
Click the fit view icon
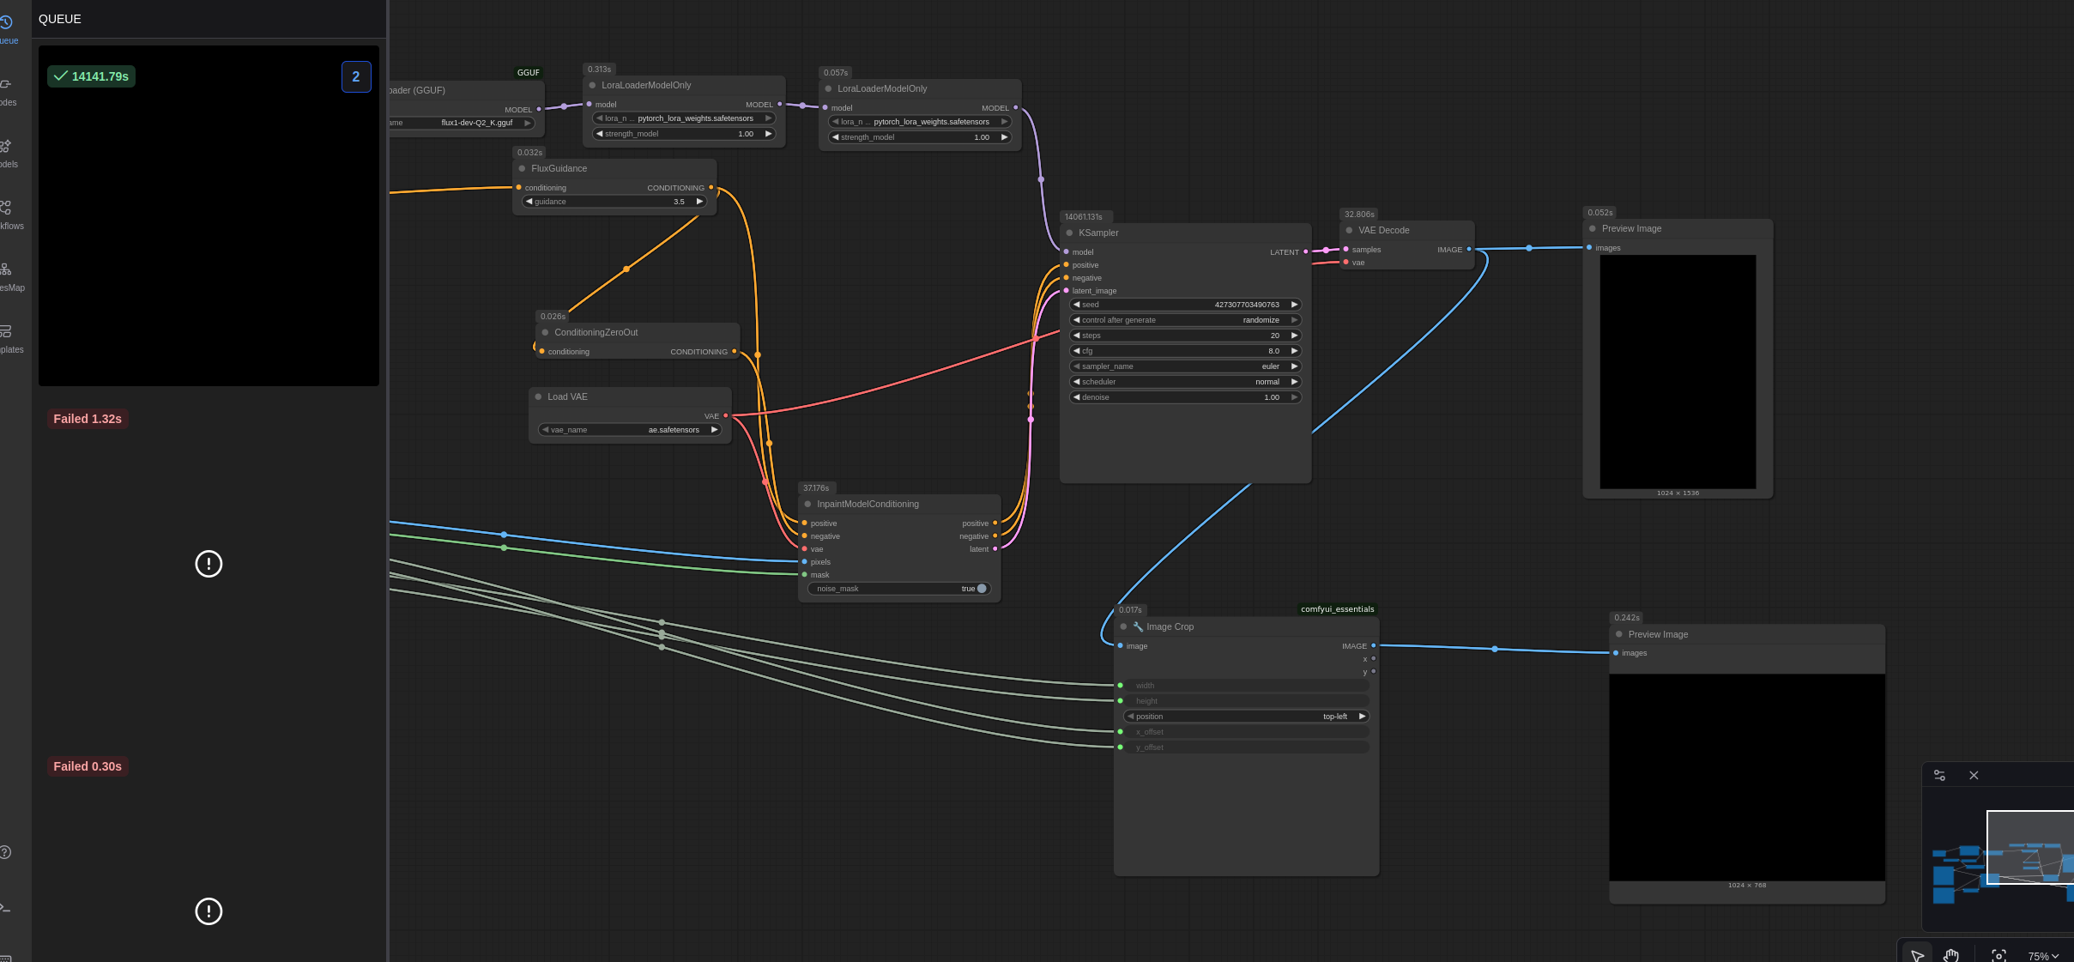[1998, 954]
